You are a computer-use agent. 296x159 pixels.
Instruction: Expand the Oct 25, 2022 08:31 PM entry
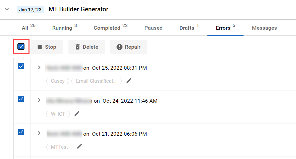click(39, 67)
